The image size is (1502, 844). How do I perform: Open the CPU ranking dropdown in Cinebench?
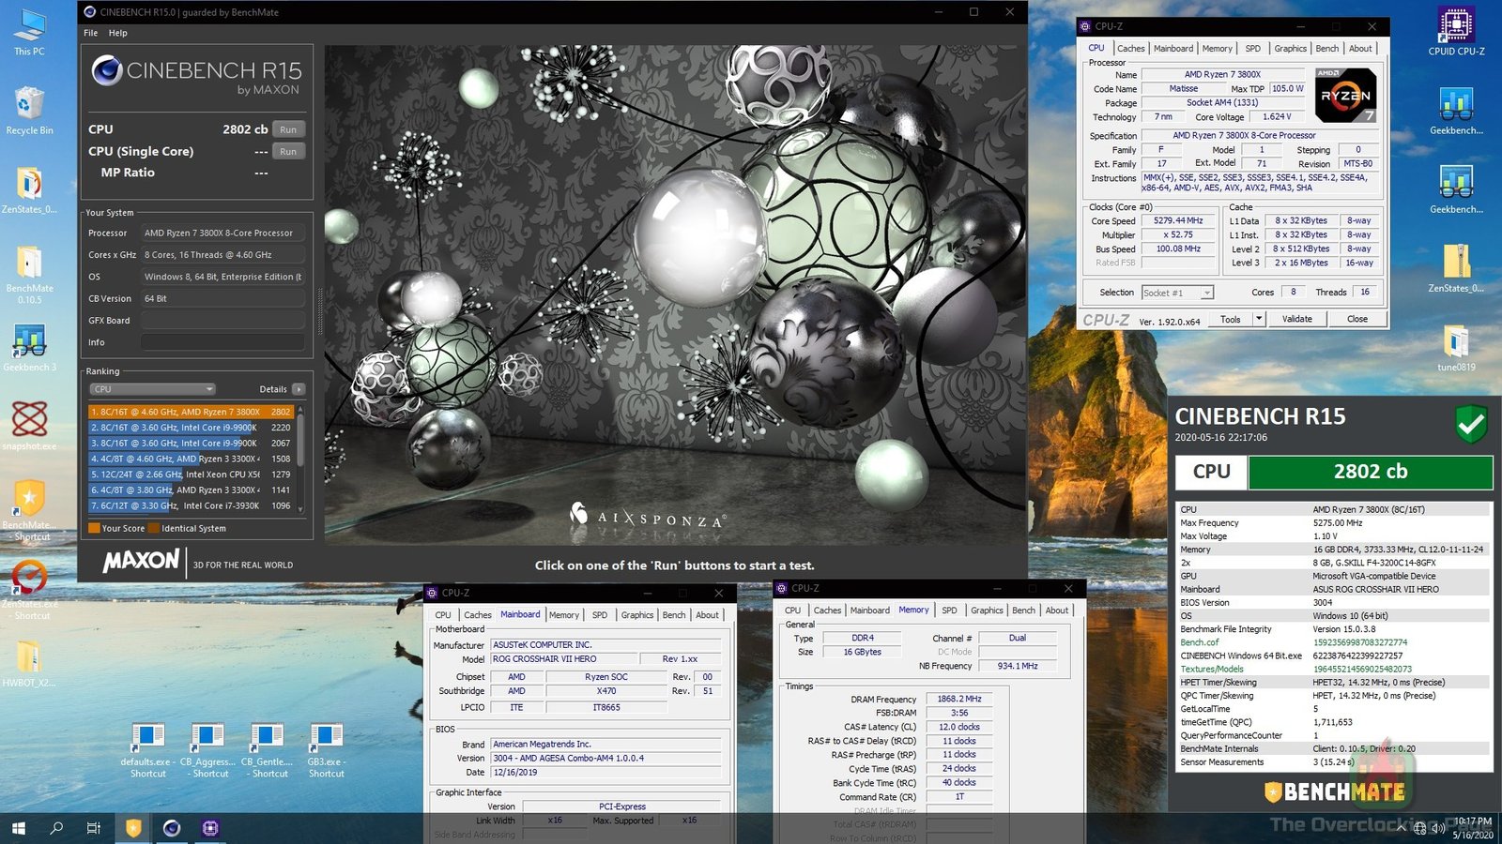pos(151,388)
